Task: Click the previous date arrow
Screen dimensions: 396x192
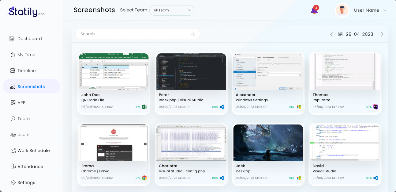Action: (331, 34)
